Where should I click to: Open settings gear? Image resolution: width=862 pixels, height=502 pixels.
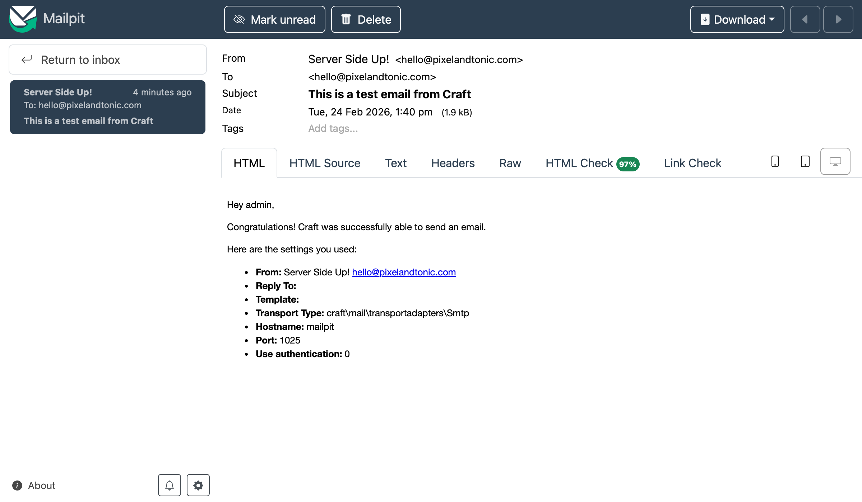tap(198, 485)
